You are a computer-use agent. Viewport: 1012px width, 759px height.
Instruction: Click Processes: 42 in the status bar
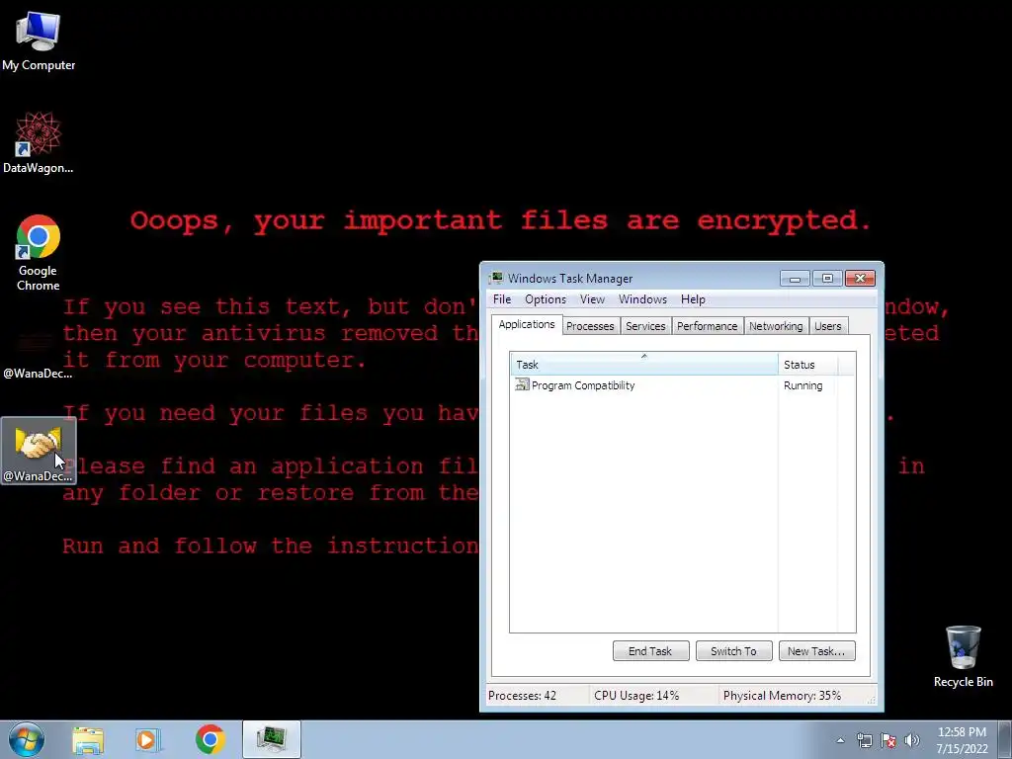click(x=522, y=696)
